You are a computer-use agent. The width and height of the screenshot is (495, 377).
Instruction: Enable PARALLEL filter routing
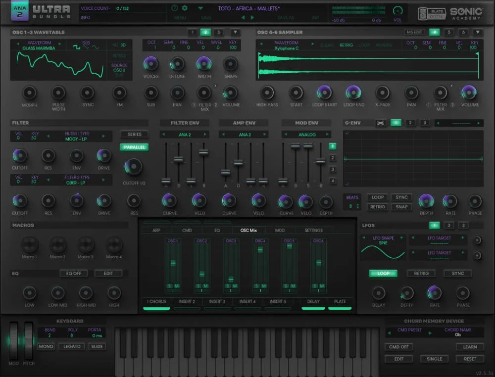(134, 147)
